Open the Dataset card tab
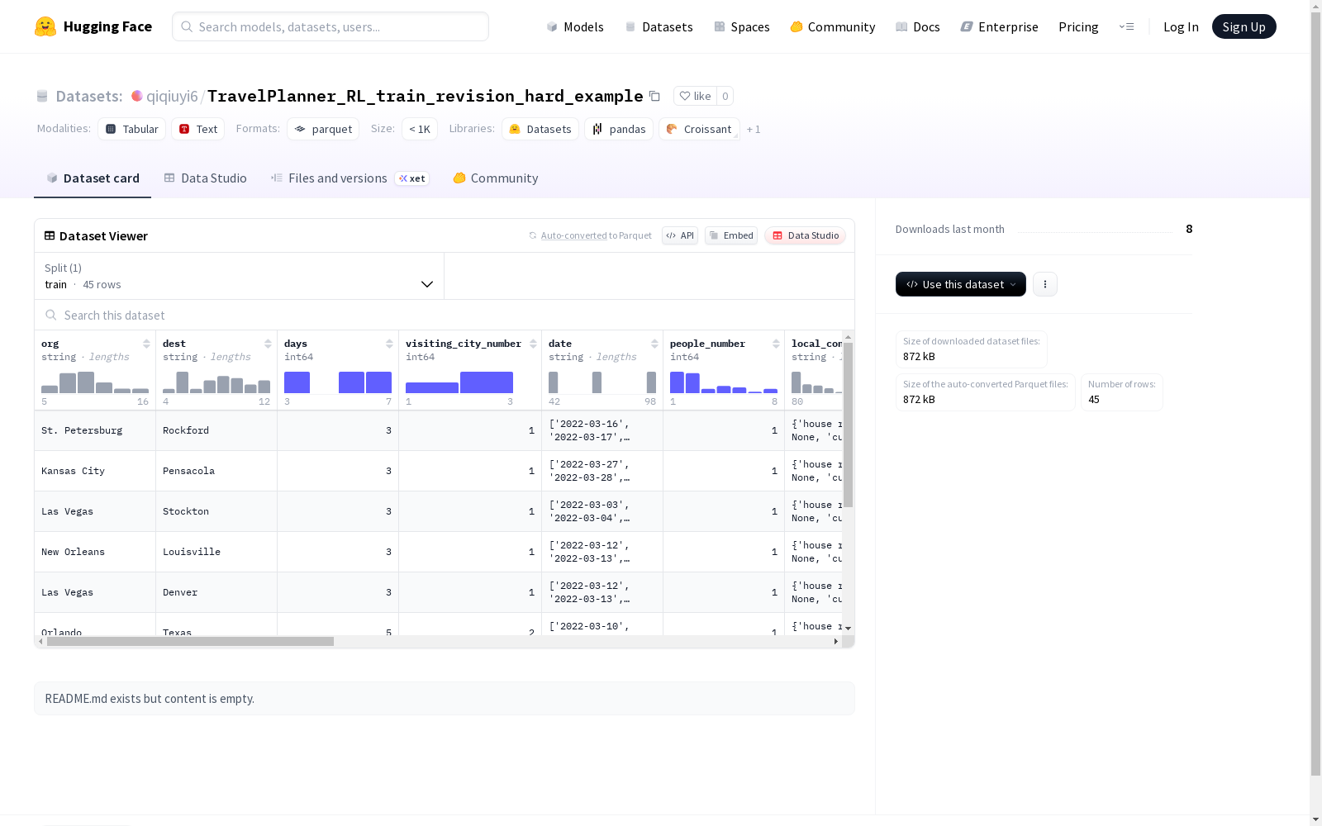Screen dimensions: 1322x826 [93, 178]
